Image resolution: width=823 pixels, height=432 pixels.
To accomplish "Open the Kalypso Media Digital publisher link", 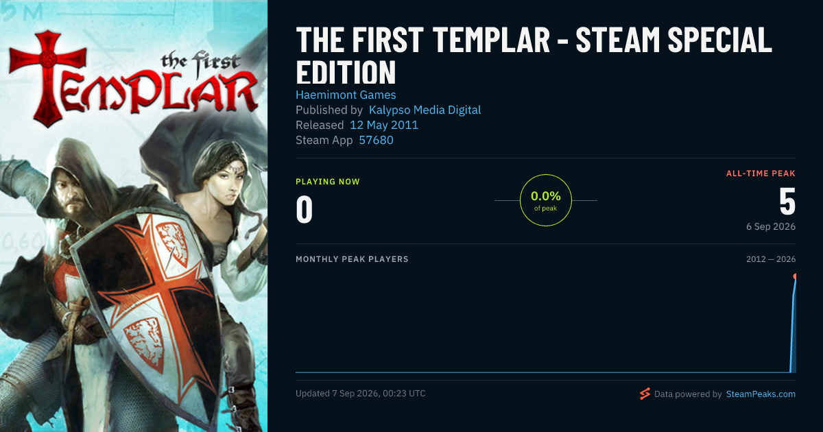I will pos(425,110).
